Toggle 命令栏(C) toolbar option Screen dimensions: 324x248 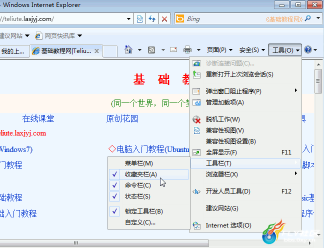(x=149, y=185)
